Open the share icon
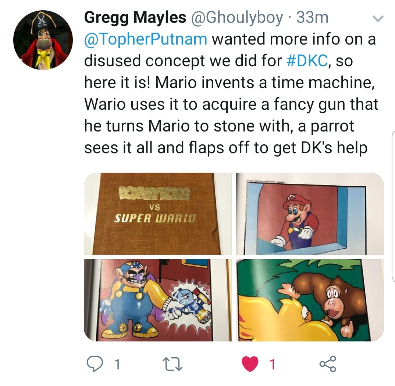 click(328, 364)
